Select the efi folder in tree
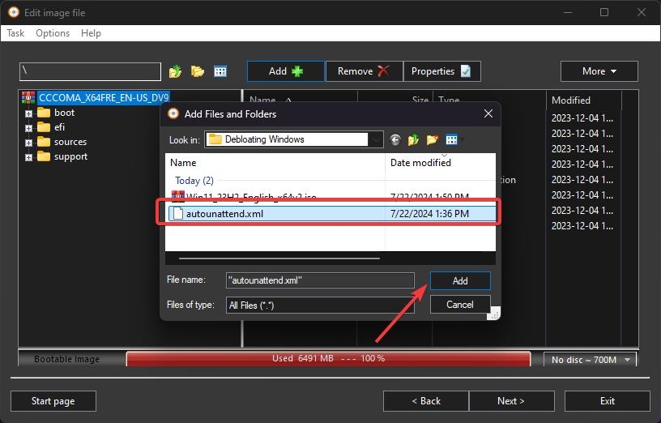Screen dimensions: 661x423 (59, 127)
